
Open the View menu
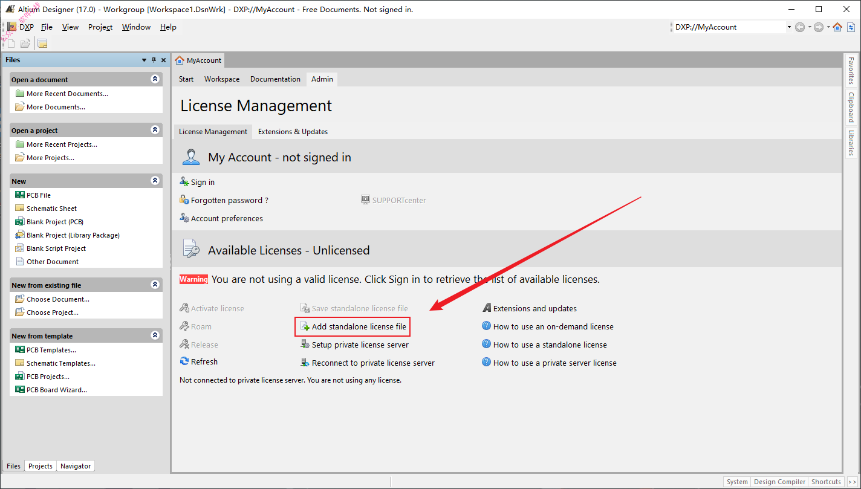(70, 27)
